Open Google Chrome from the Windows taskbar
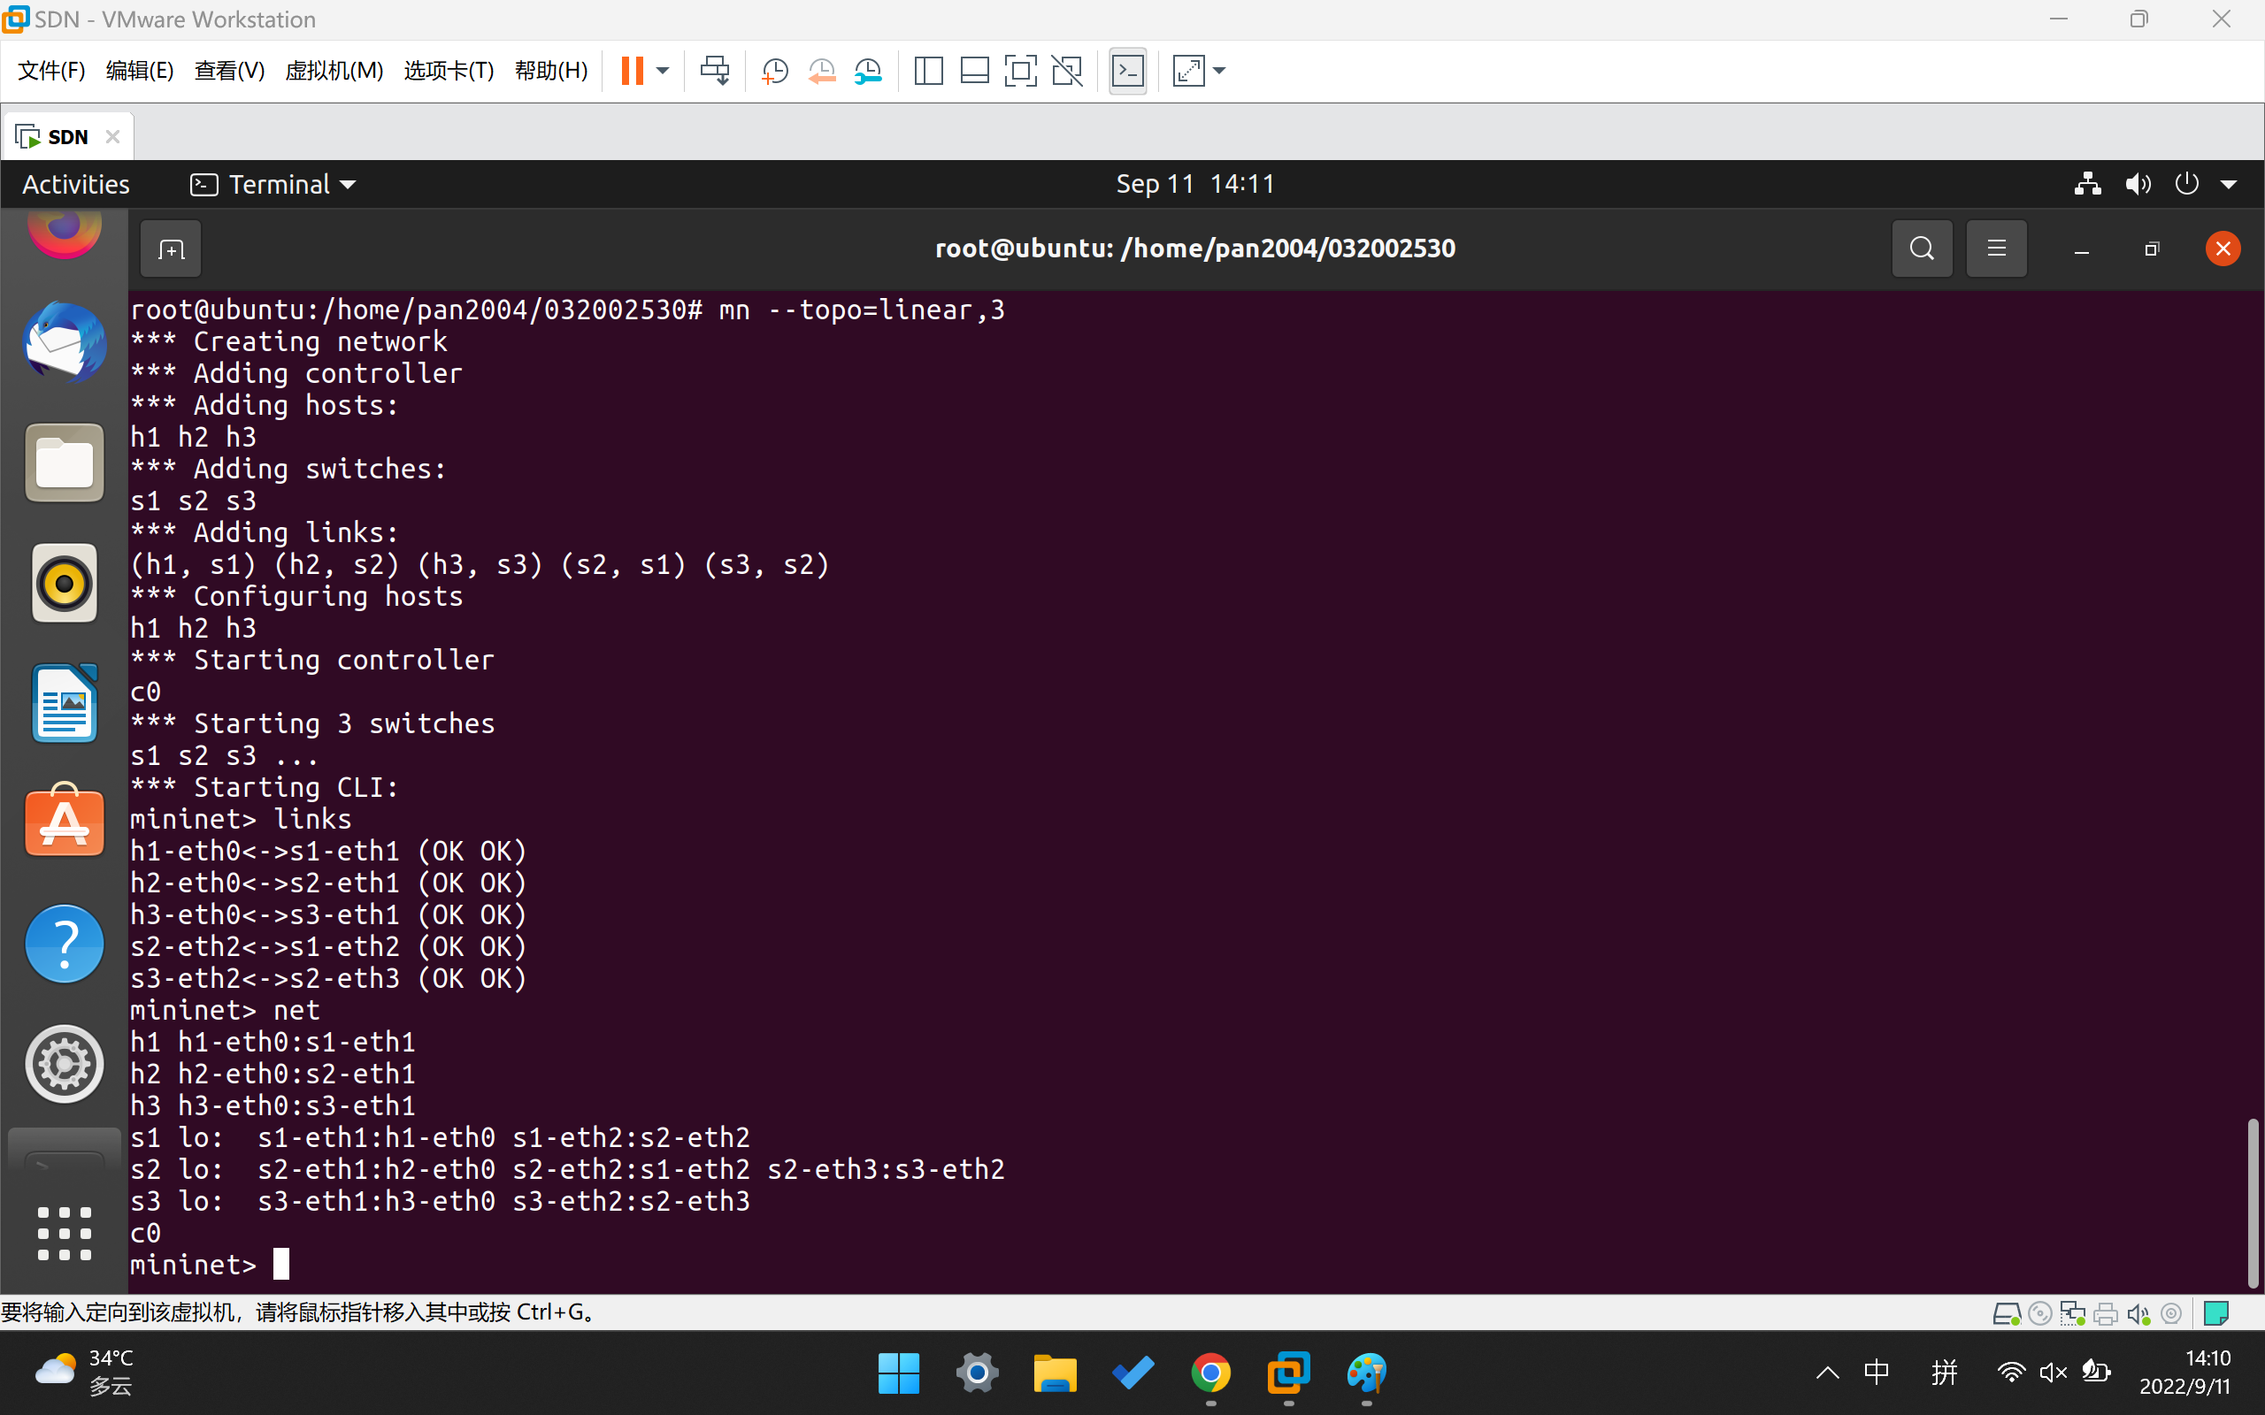2265x1415 pixels. pyautogui.click(x=1210, y=1373)
